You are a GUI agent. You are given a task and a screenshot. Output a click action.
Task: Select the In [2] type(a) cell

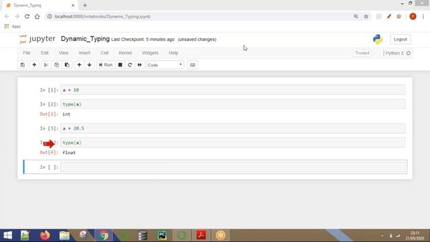tap(232, 104)
